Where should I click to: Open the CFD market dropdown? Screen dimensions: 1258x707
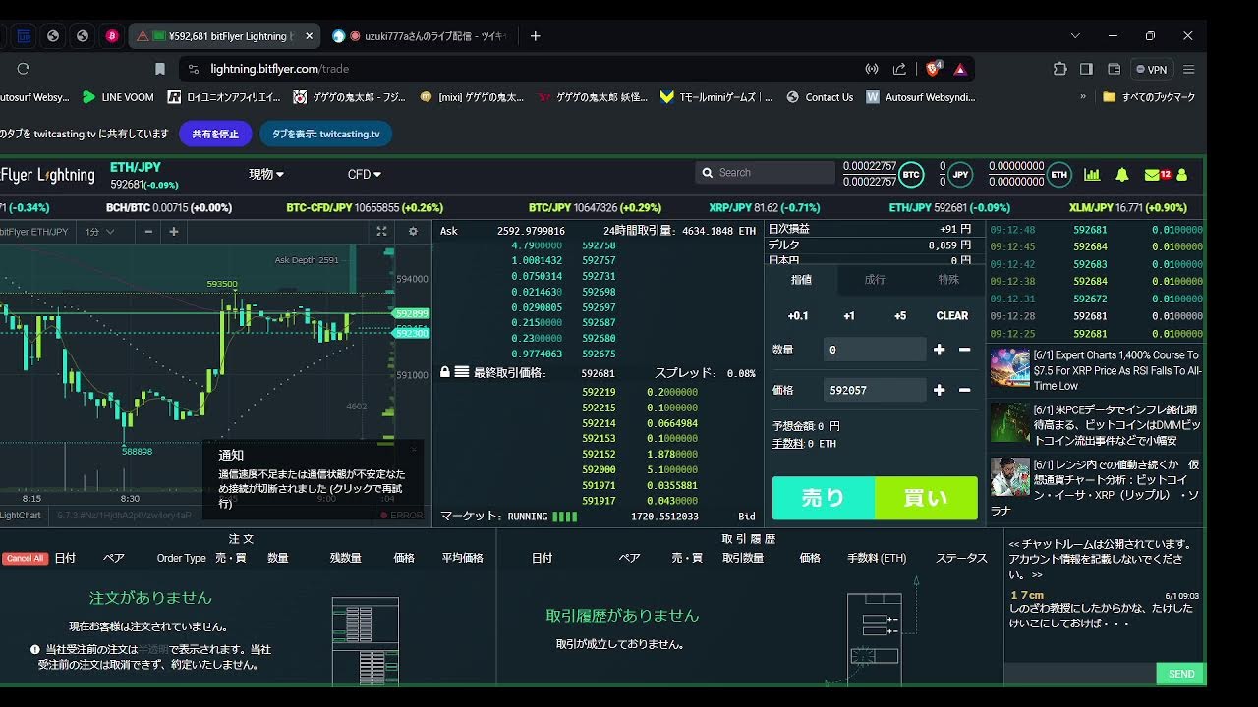(x=364, y=175)
